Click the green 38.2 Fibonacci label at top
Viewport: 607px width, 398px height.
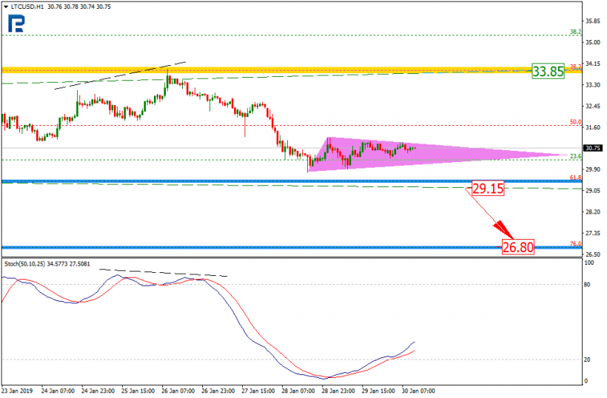pyautogui.click(x=574, y=32)
